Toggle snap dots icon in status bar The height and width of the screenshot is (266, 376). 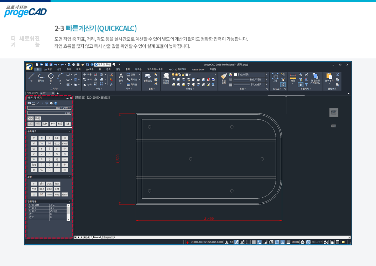(248, 242)
